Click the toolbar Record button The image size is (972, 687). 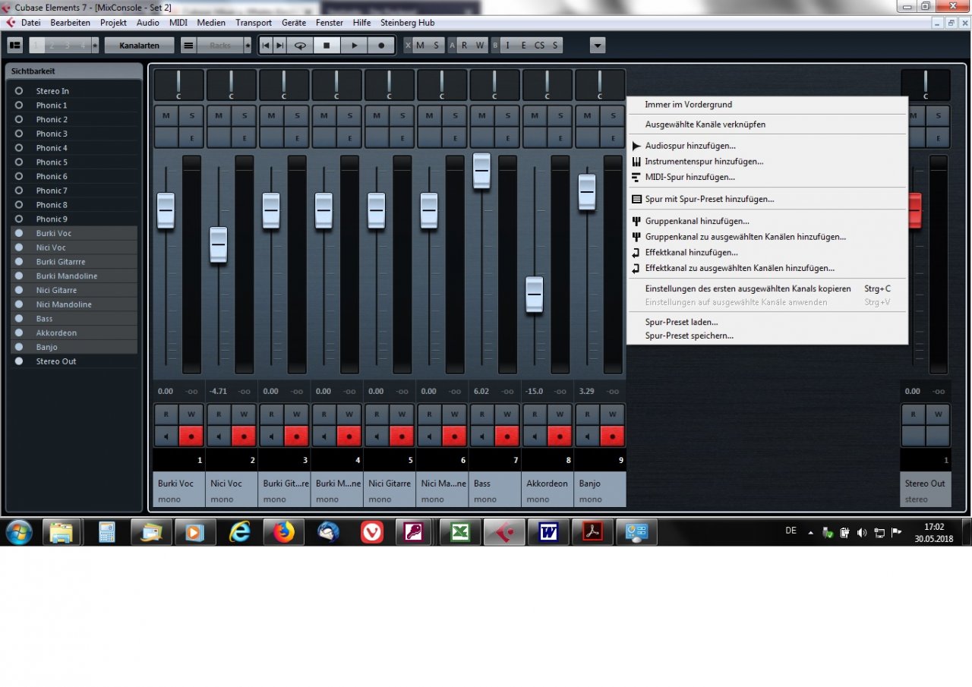point(381,46)
